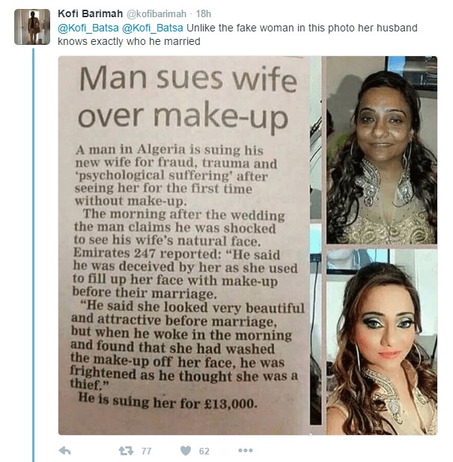Image resolution: width=453 pixels, height=462 pixels.
Task: Retweet using the retweet arrows icon
Action: coord(126,451)
